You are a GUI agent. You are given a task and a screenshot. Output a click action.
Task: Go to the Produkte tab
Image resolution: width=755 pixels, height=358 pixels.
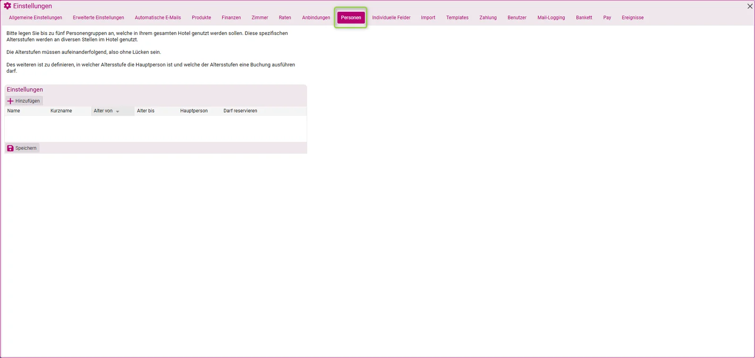(x=201, y=17)
